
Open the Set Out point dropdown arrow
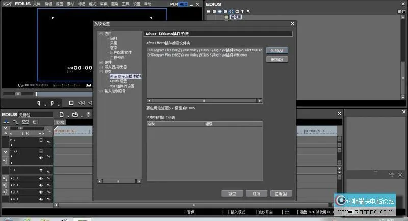tap(59, 105)
